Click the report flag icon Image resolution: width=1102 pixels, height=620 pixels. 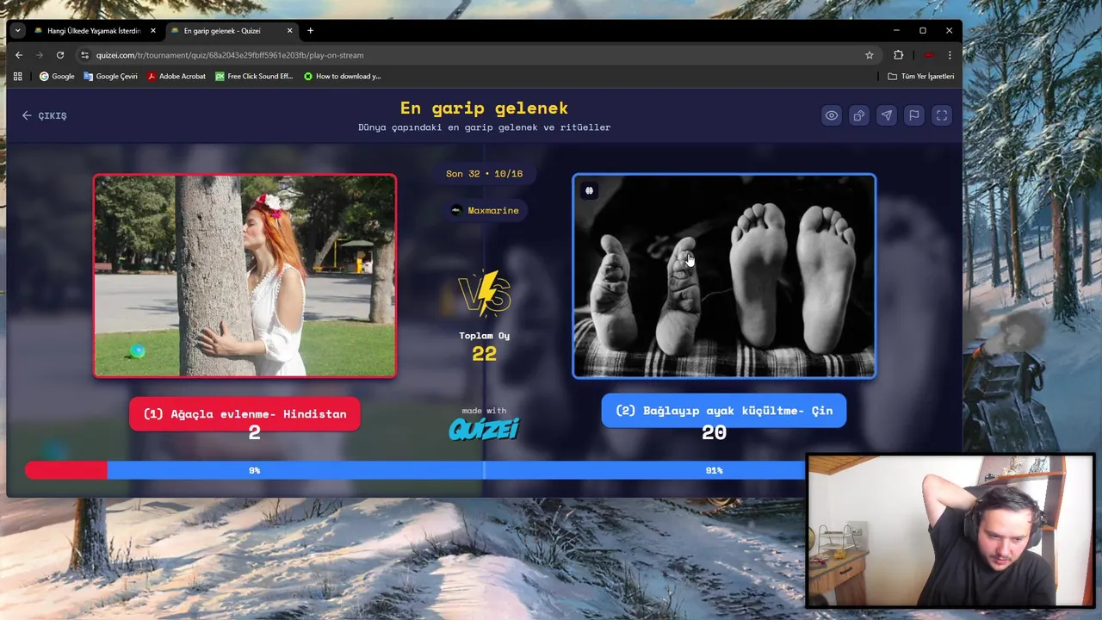coord(913,115)
